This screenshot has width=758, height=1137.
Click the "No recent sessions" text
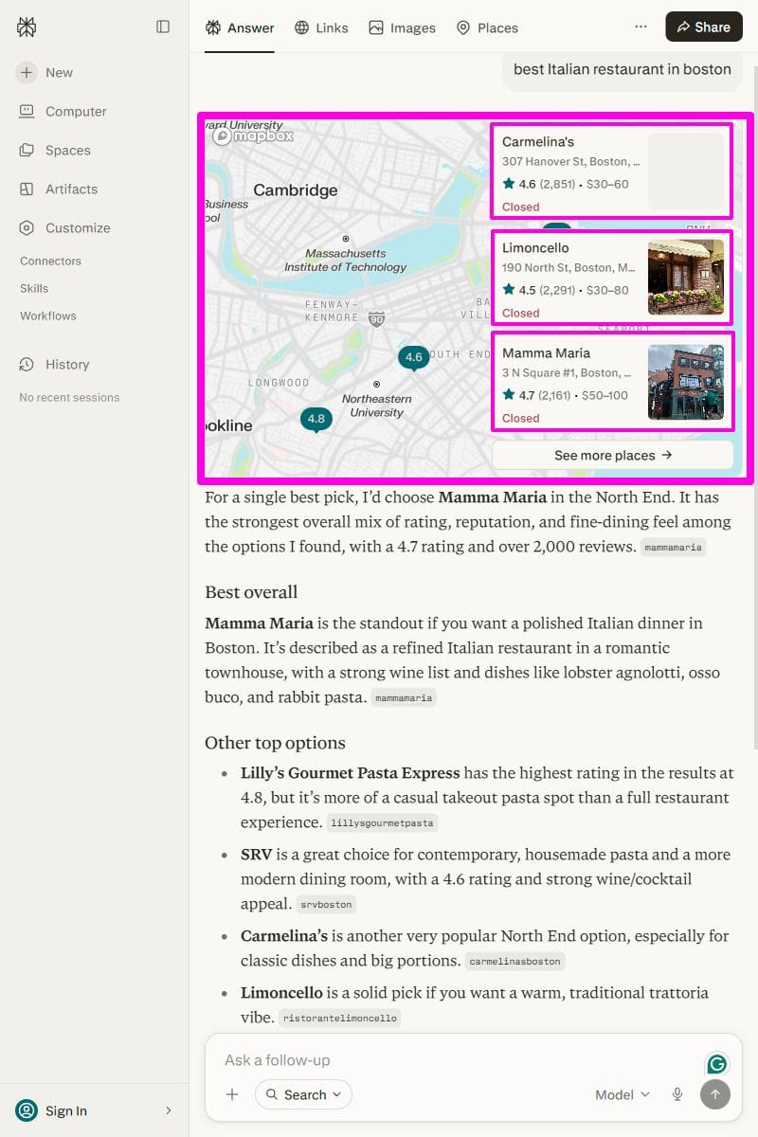(69, 397)
